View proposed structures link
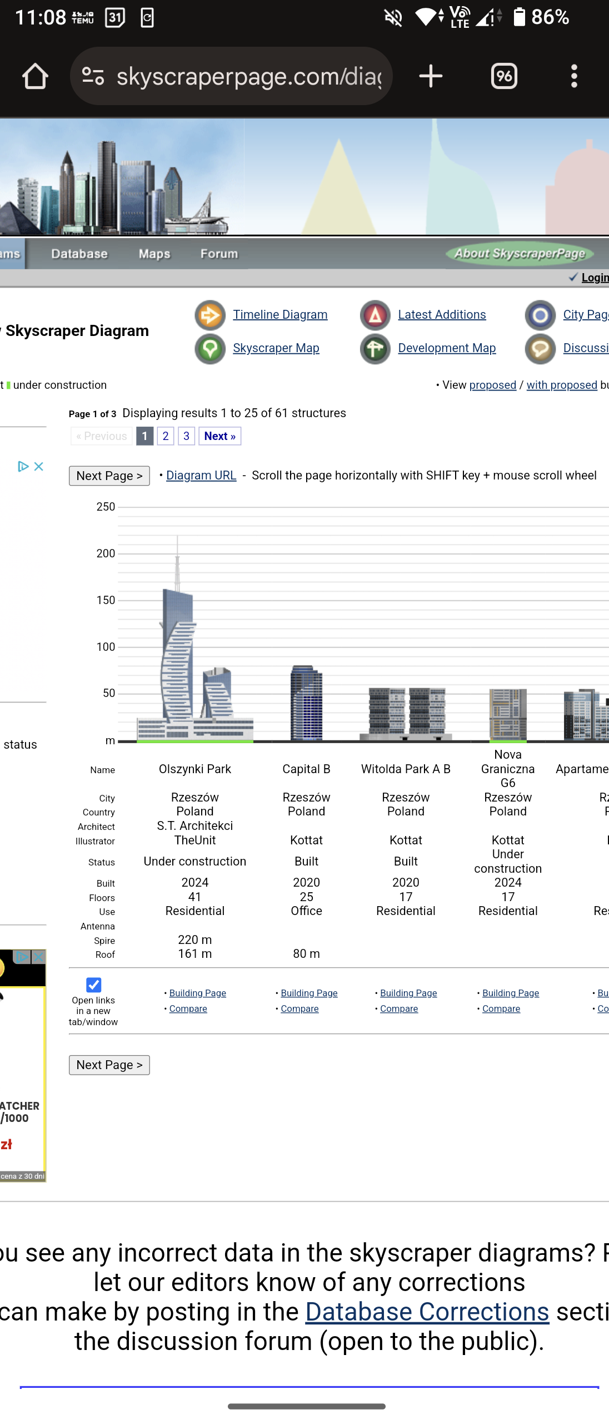This screenshot has width=609, height=1424. coord(493,385)
